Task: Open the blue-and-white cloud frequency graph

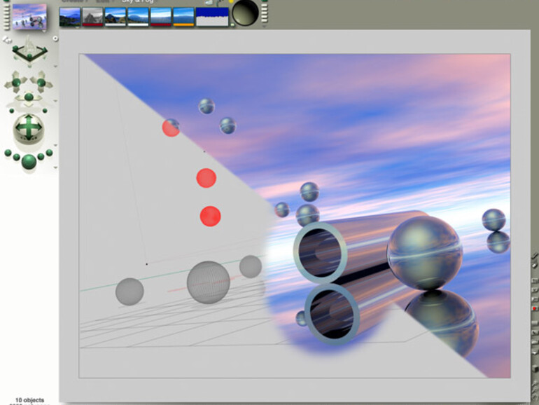Action: click(x=212, y=17)
